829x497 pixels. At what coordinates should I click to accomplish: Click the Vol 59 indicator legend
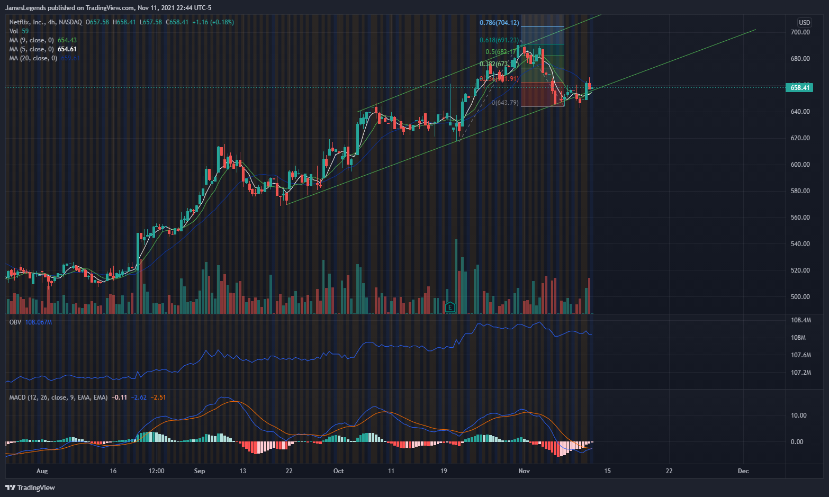pos(19,31)
